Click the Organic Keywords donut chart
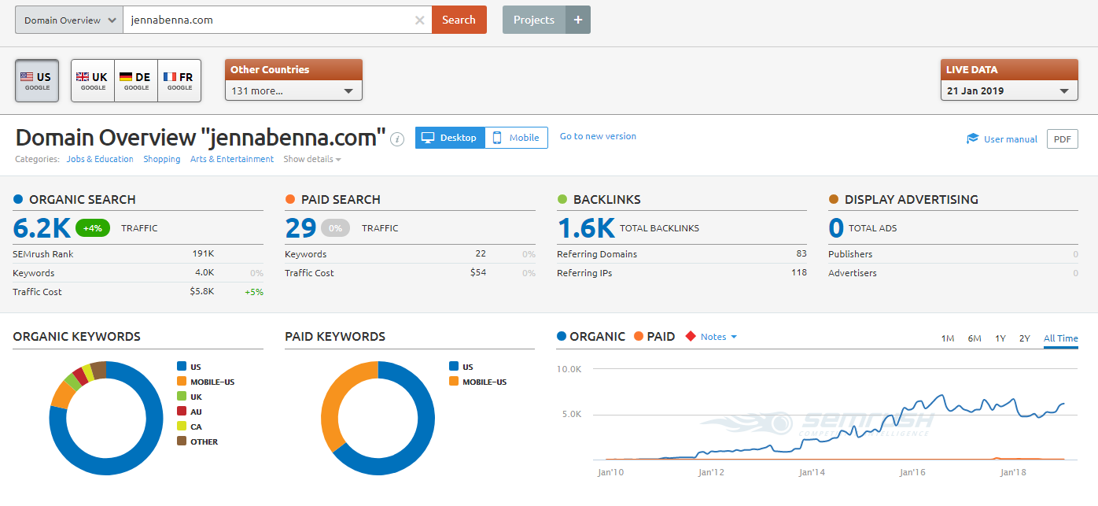Screen dimensions: 1098x506 [x=106, y=418]
